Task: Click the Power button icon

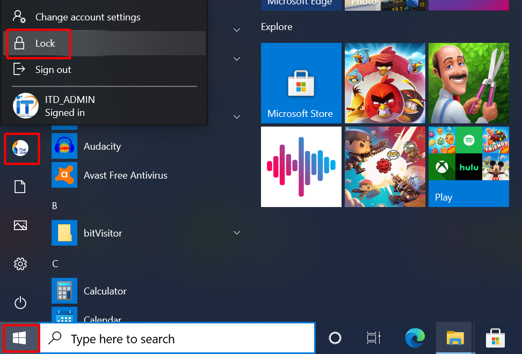Action: click(x=20, y=303)
